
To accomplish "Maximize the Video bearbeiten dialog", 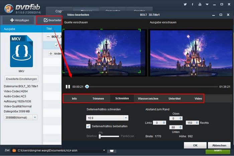I will pos(221,15).
